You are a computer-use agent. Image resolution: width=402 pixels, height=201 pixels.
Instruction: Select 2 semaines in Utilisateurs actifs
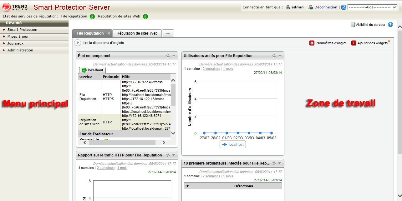pos(211,69)
